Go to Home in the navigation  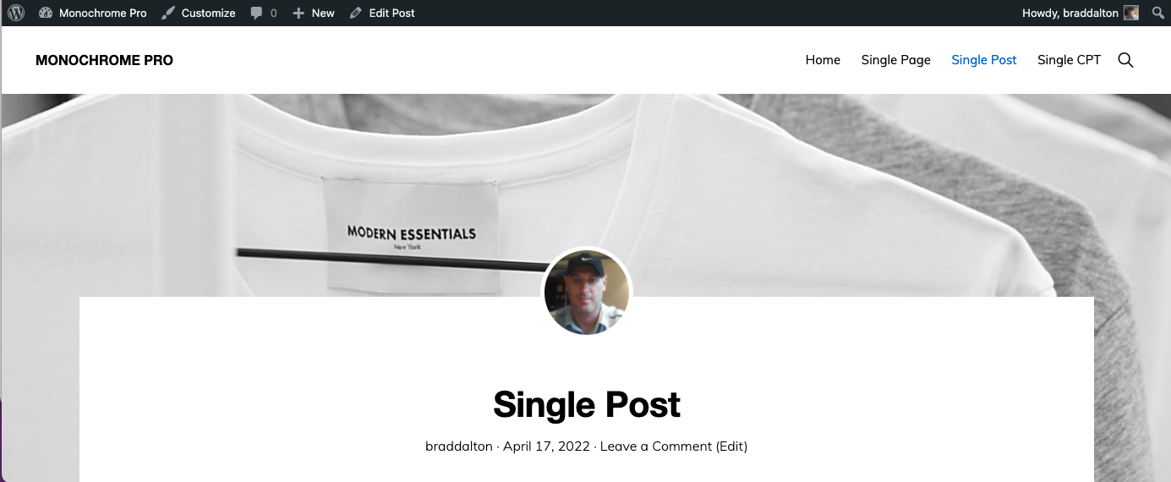[x=823, y=60]
